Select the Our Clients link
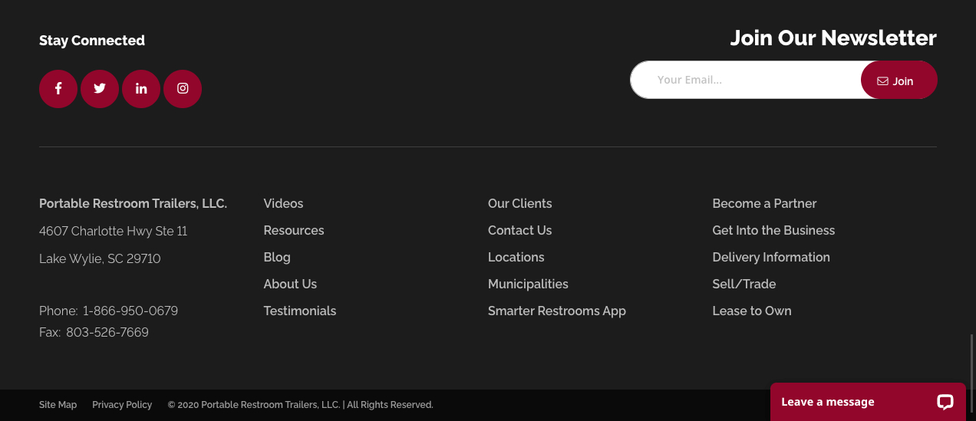 click(520, 203)
